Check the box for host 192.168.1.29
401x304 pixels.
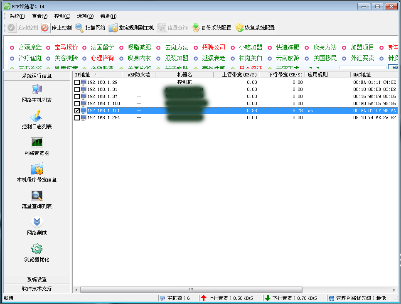coord(76,82)
